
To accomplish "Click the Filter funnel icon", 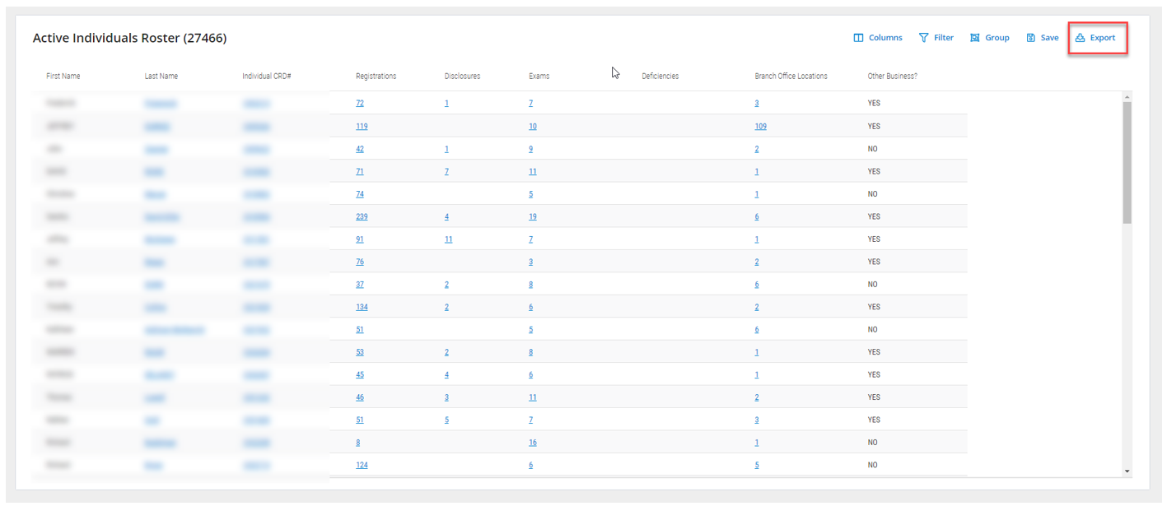I will [x=924, y=38].
